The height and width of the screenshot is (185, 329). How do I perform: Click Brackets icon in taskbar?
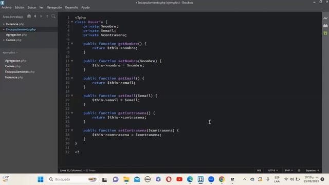(x=200, y=179)
